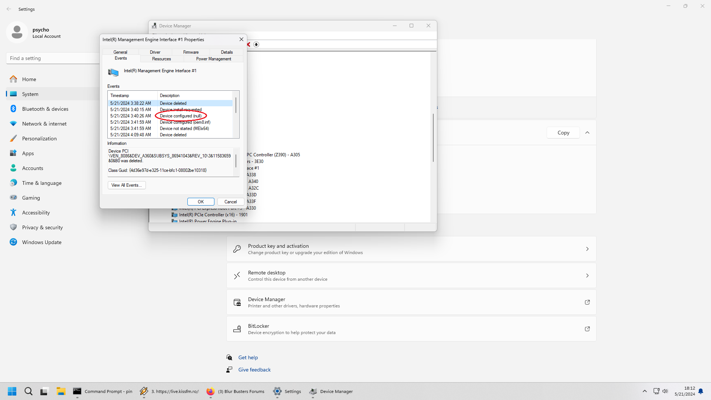
Task: Open the BitLocker external link icon
Action: point(587,329)
